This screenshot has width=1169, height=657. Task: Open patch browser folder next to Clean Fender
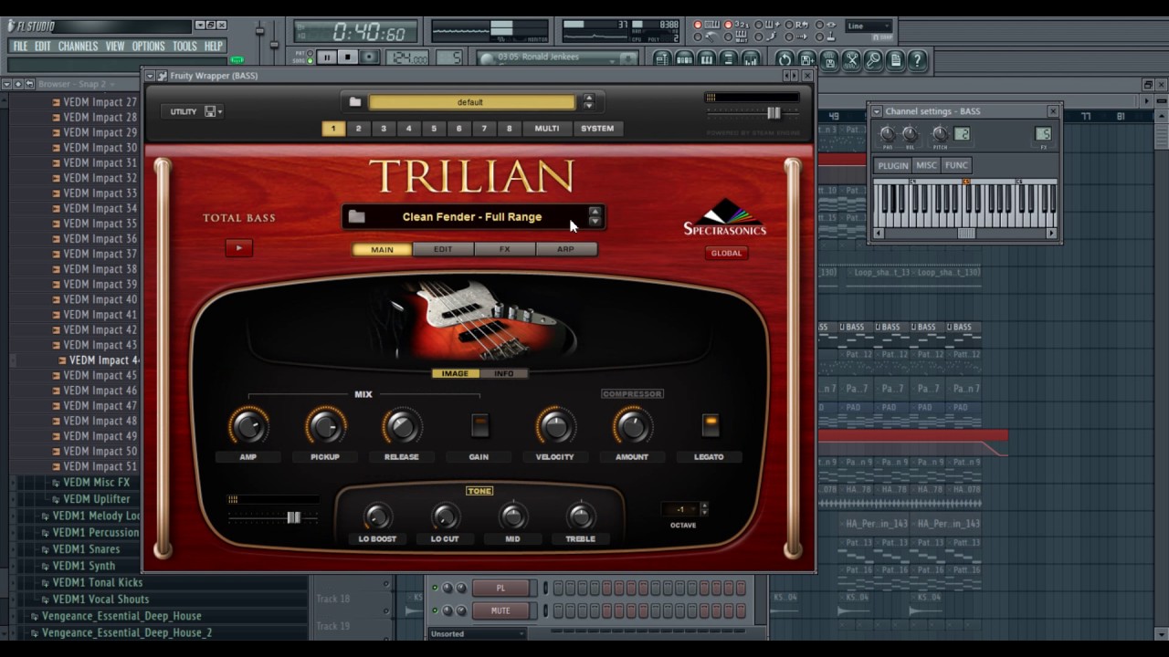pyautogui.click(x=357, y=217)
